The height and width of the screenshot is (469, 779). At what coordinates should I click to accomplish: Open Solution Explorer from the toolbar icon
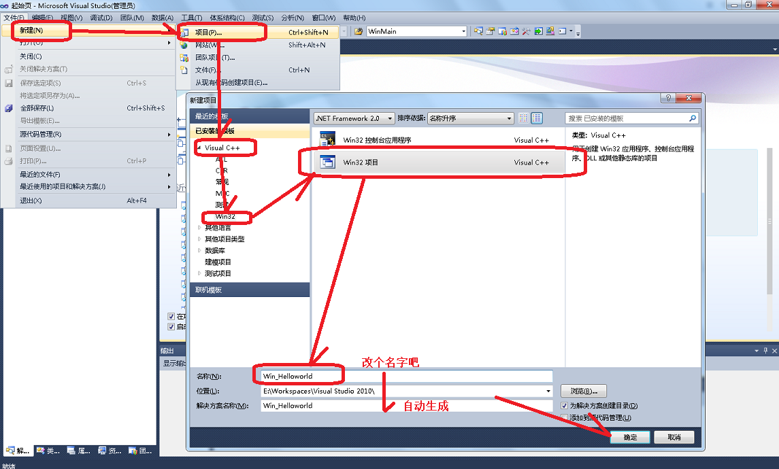(478, 31)
